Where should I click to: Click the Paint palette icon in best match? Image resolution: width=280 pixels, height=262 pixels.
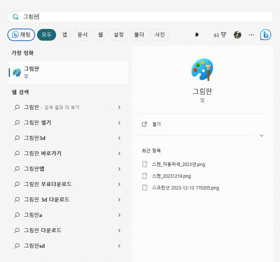point(17,73)
